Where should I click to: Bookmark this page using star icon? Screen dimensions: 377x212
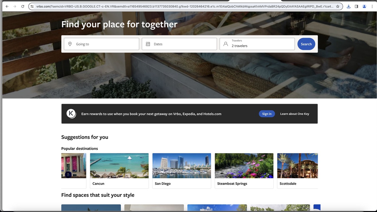(x=338, y=6)
